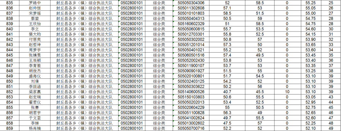Select the name cell 罗皓中
The image size is (341, 131).
coord(35,3)
